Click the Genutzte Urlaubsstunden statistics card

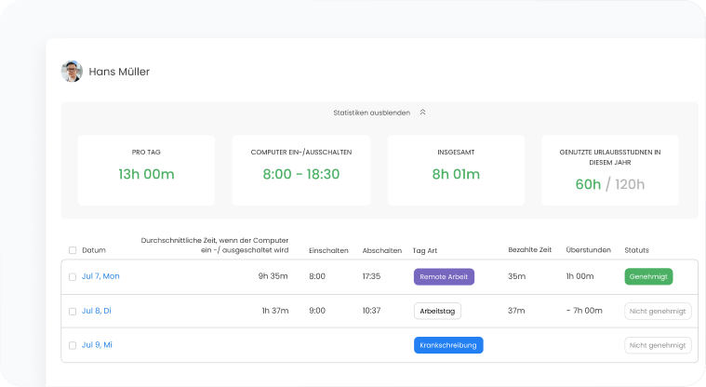click(x=610, y=170)
